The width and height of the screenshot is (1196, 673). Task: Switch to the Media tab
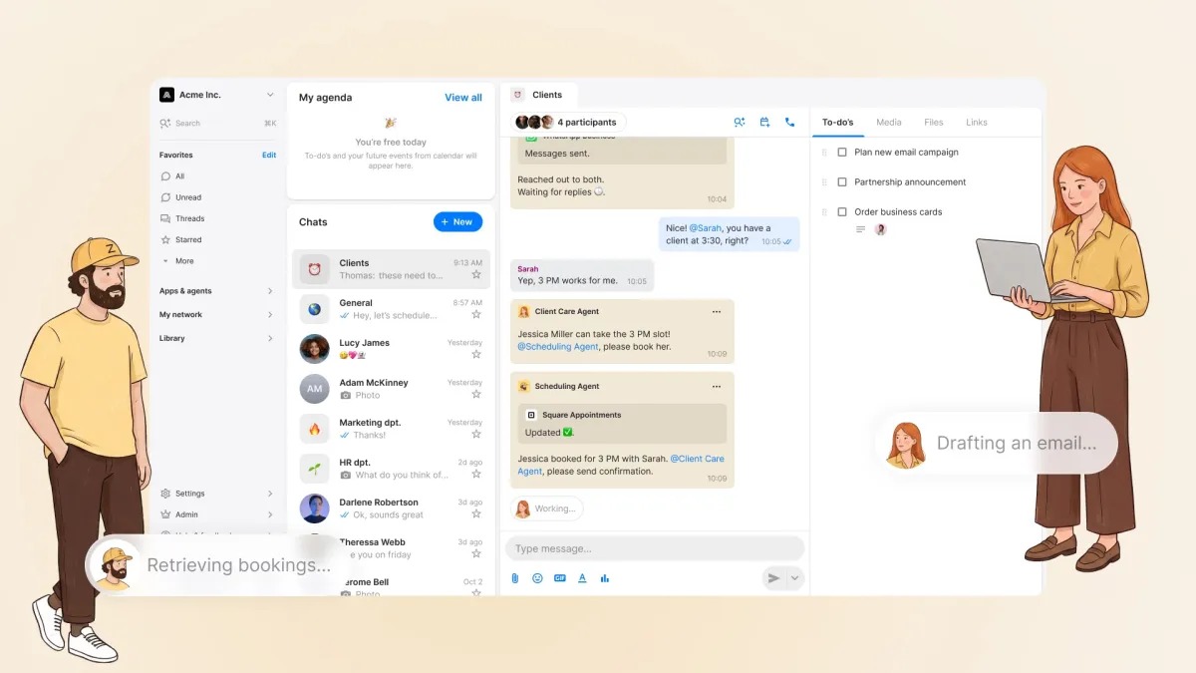(x=889, y=123)
